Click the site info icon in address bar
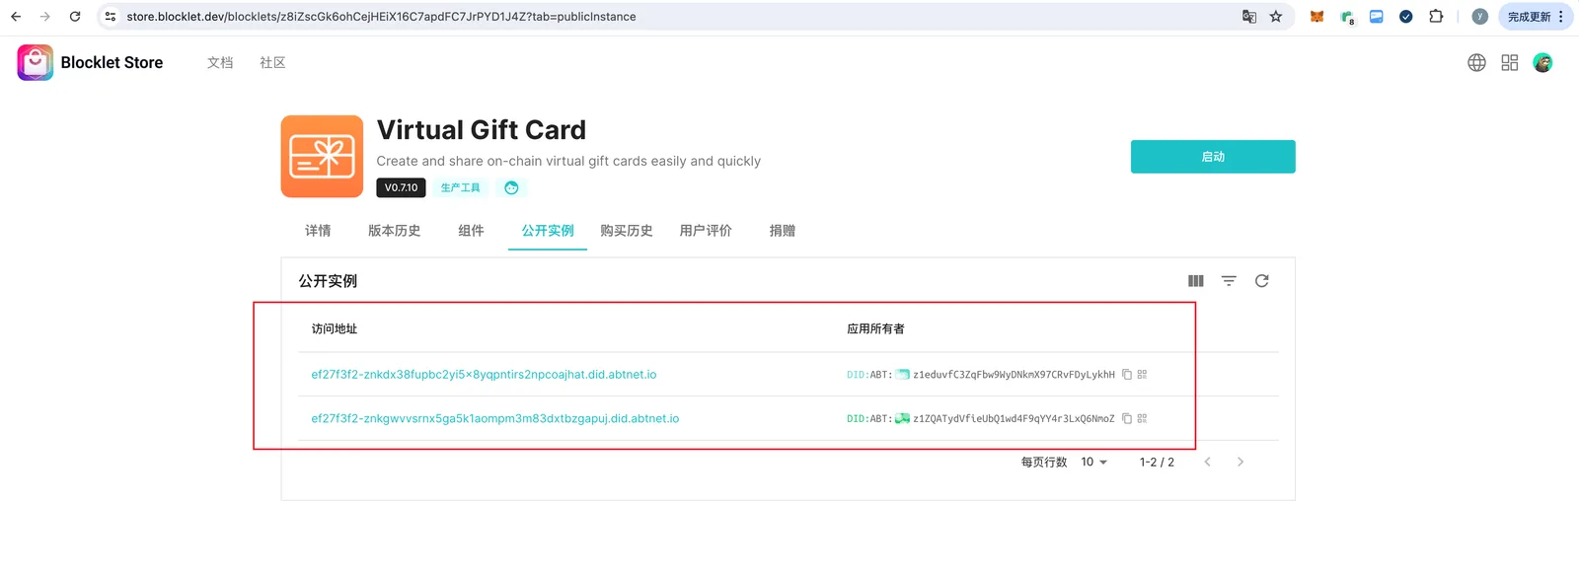Viewport: 1579px width, 574px height. tap(111, 17)
